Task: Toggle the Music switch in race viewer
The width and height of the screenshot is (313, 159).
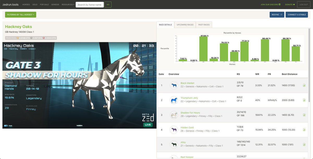Action: [x=6, y=126]
